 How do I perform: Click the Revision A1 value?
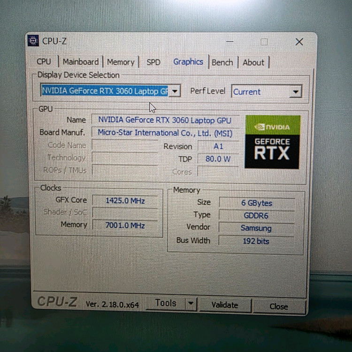coord(218,146)
